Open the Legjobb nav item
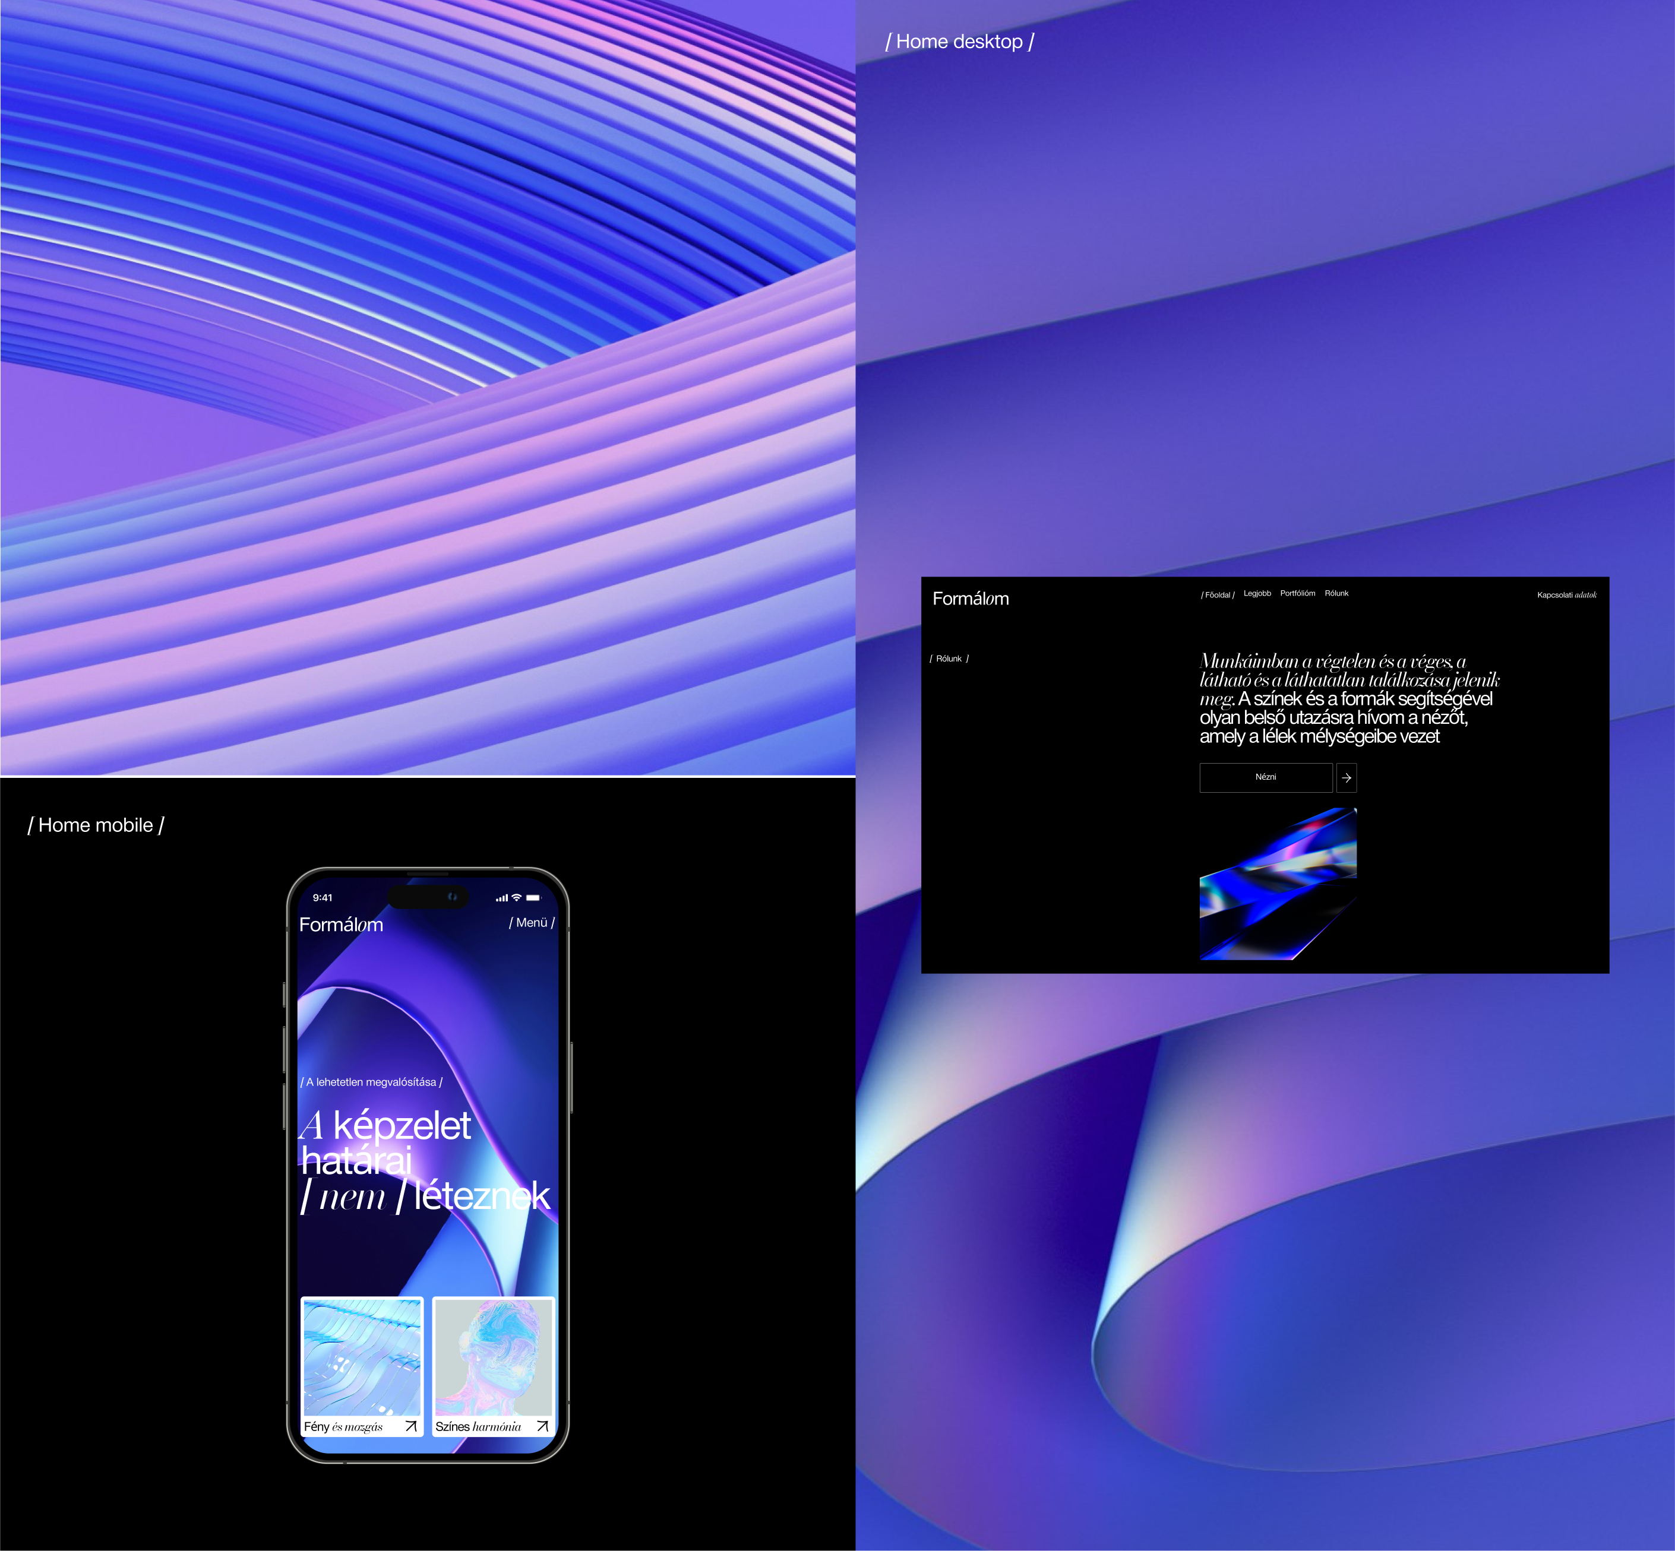Viewport: 1675px width, 1551px height. [x=1257, y=593]
